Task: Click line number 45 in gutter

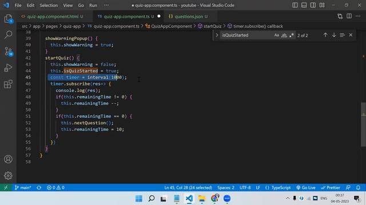Action: coord(28,77)
